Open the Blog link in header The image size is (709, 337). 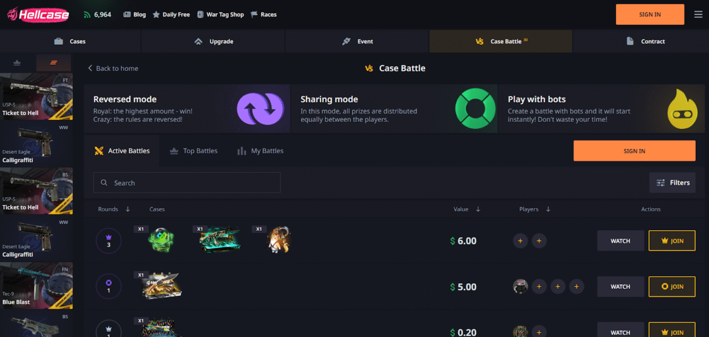135,14
